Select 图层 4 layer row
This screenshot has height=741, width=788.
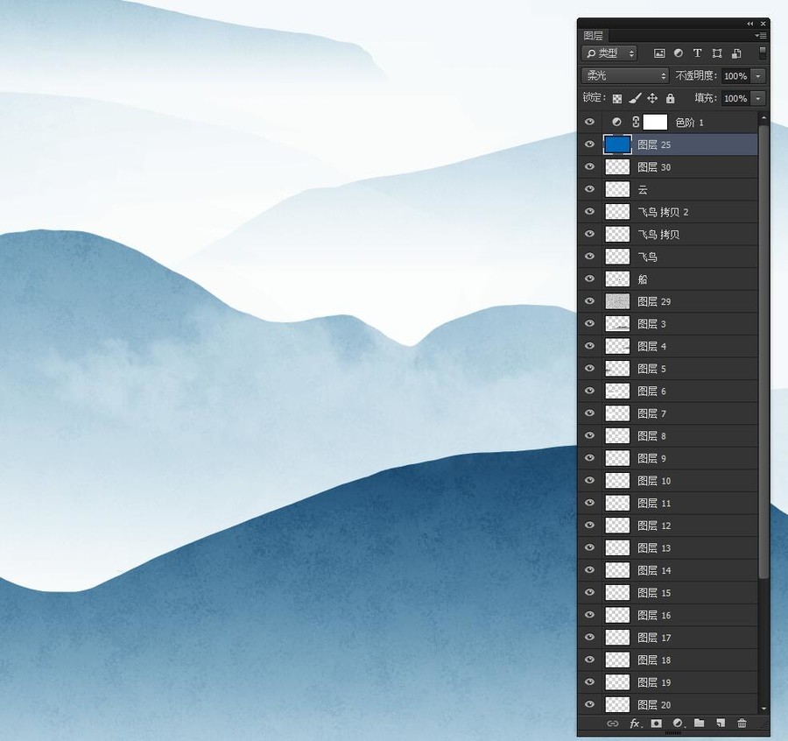[668, 346]
